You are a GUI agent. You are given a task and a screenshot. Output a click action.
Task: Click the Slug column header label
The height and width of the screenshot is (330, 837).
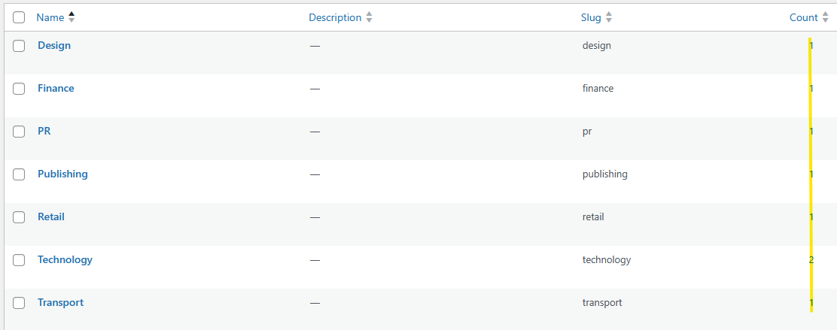click(x=591, y=17)
